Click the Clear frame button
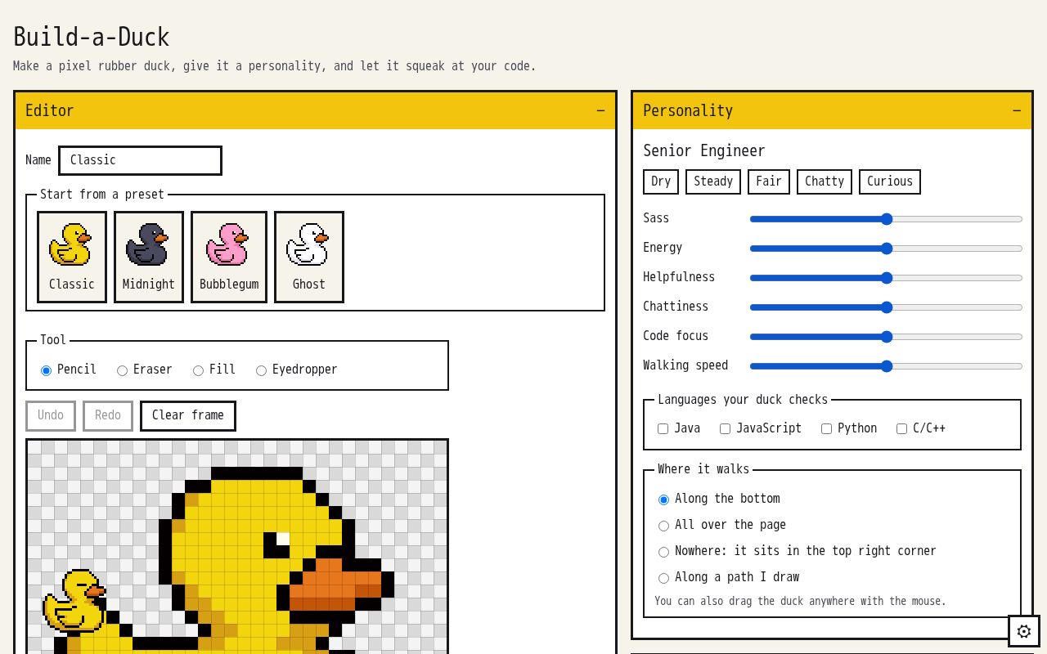The height and width of the screenshot is (654, 1047). pos(188,415)
